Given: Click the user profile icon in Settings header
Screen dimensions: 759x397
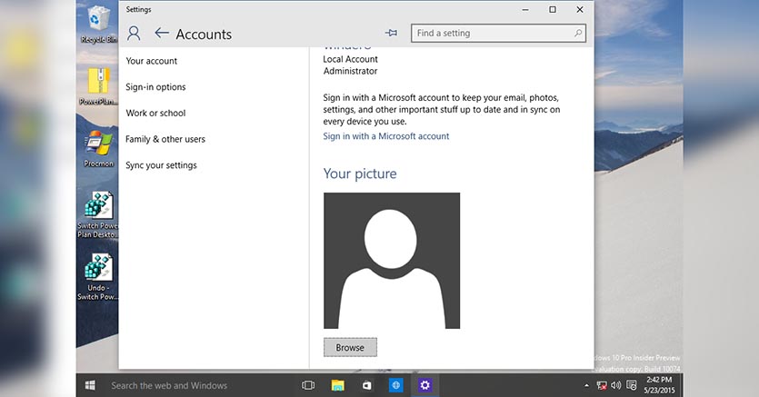Looking at the screenshot, I should [135, 34].
